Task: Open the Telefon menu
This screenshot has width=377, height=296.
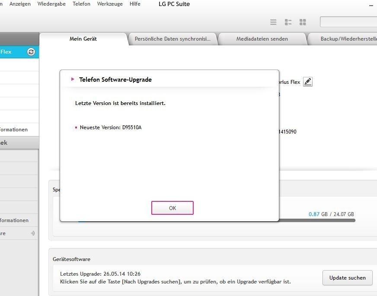Action: point(82,4)
